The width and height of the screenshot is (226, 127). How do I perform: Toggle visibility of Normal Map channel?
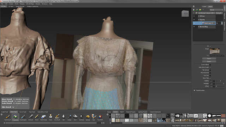194,27
